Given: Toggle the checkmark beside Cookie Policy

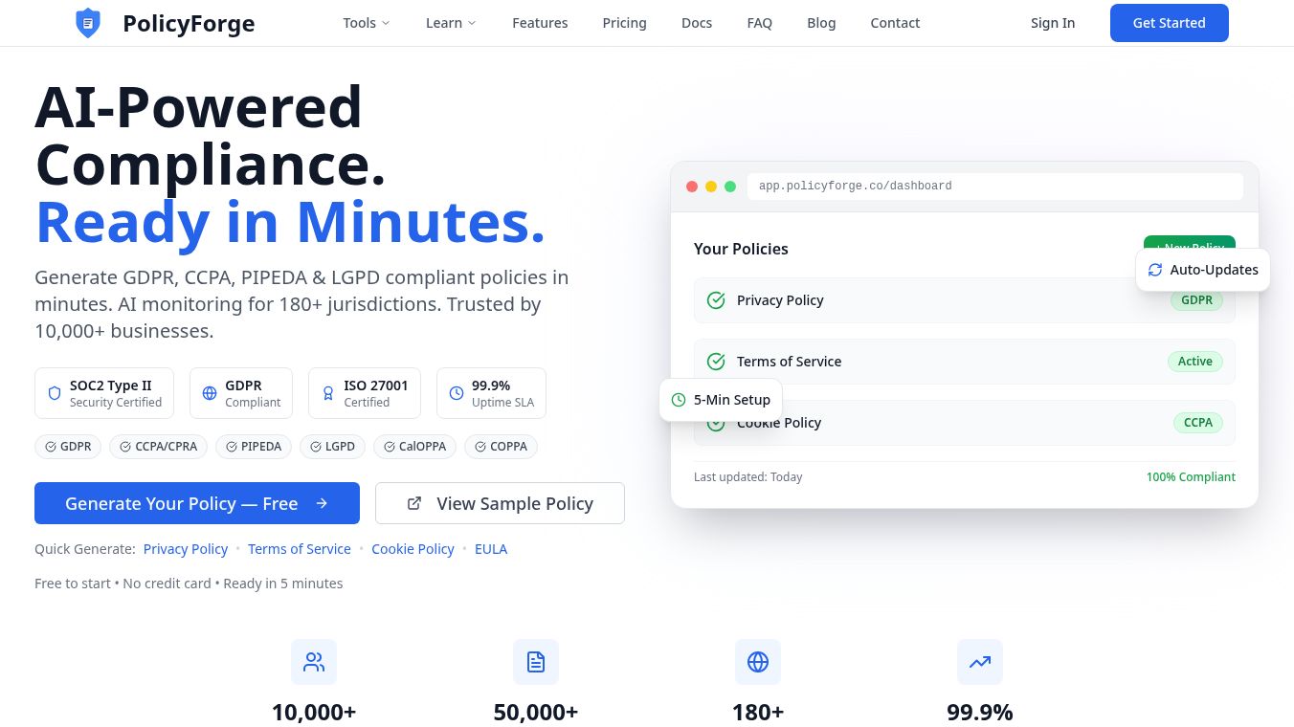Looking at the screenshot, I should pyautogui.click(x=716, y=422).
